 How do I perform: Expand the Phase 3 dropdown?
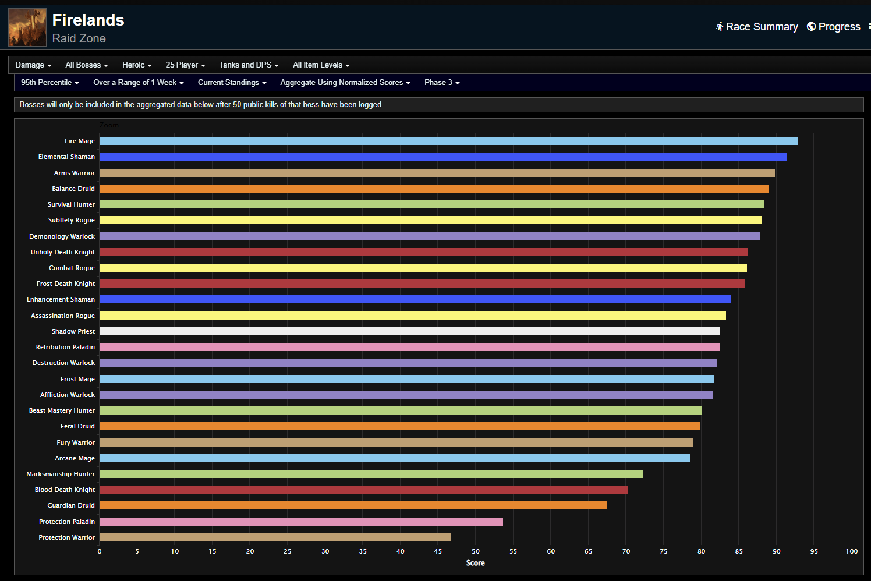coord(442,83)
